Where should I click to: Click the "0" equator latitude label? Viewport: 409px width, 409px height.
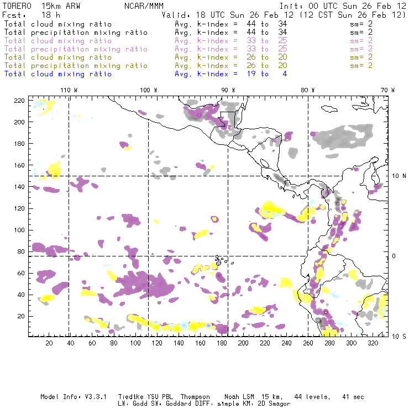click(x=394, y=256)
